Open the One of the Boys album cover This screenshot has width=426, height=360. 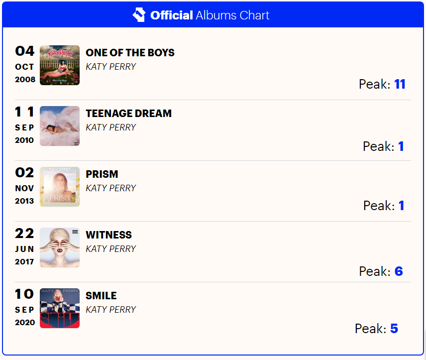click(x=60, y=65)
